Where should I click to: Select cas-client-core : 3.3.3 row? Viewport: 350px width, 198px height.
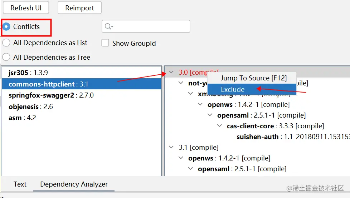(x=275, y=126)
